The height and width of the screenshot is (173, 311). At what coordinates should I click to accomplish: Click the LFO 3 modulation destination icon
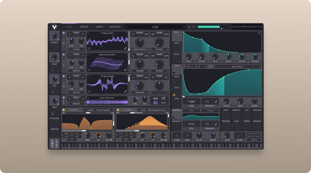[x=174, y=95]
